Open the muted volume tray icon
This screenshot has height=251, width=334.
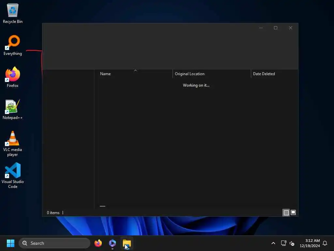(292, 243)
